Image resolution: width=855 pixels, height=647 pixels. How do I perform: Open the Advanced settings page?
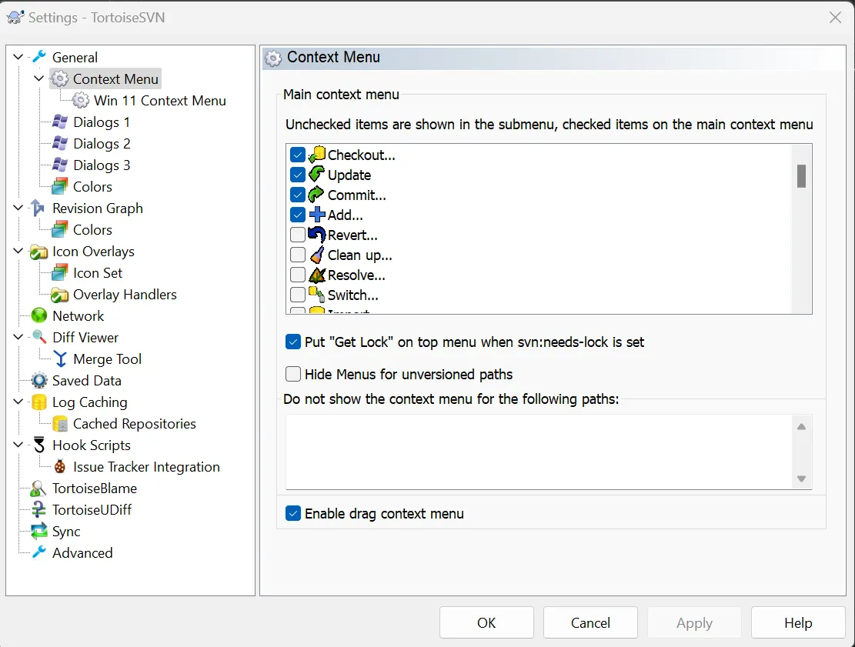pyautogui.click(x=82, y=552)
